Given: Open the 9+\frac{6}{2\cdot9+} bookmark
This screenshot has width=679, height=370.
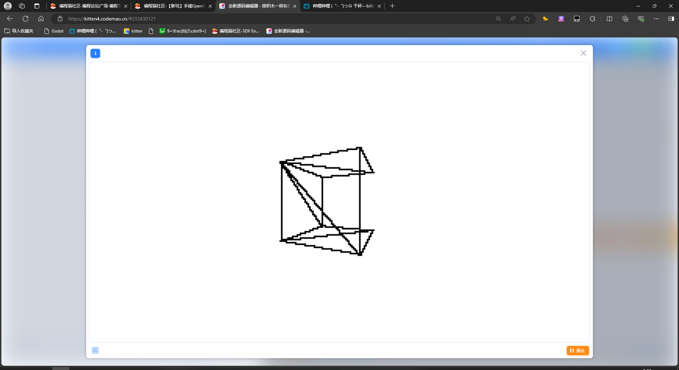Looking at the screenshot, I should (x=182, y=31).
